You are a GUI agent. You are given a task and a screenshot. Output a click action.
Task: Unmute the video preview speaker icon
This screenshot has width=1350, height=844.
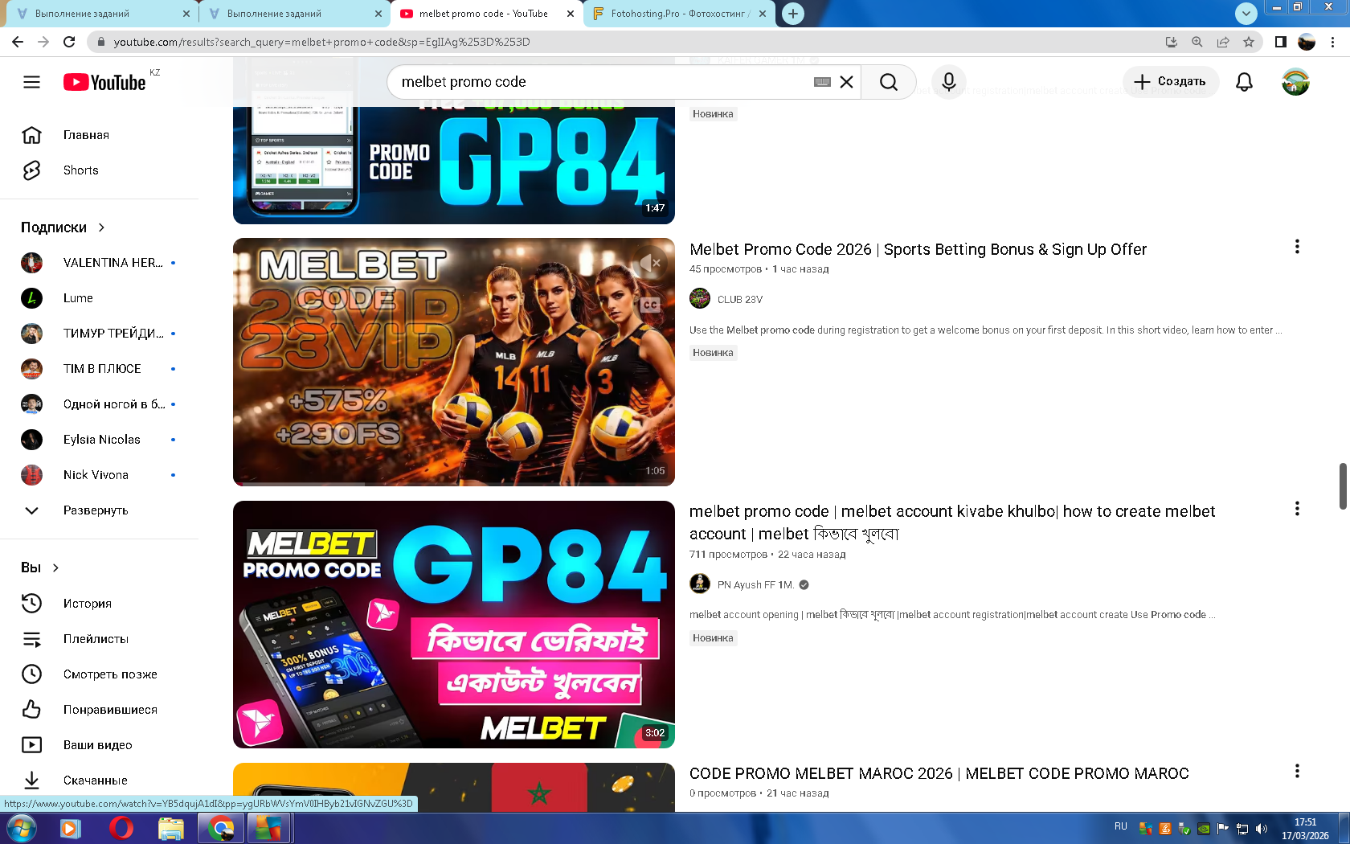649,263
